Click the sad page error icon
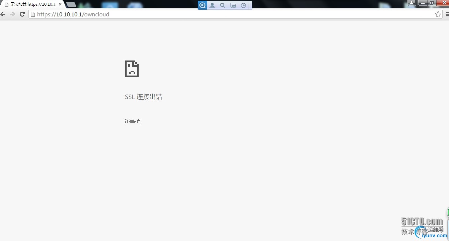This screenshot has width=449, height=241. click(x=132, y=69)
